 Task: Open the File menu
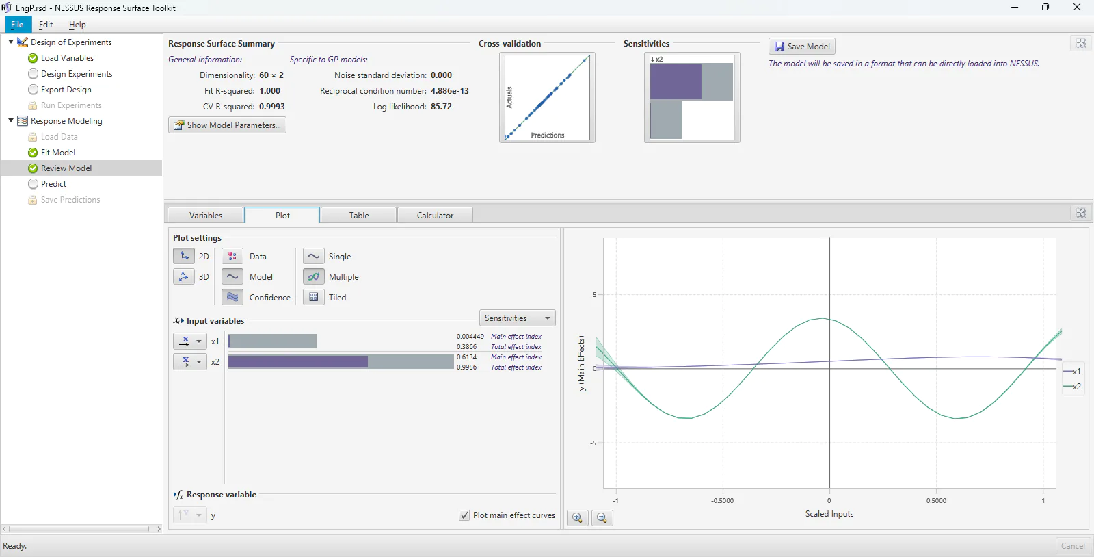(x=17, y=25)
